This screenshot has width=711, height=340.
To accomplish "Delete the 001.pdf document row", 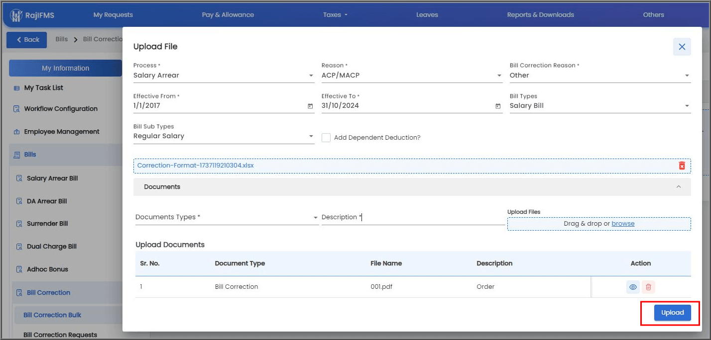I will pos(648,287).
